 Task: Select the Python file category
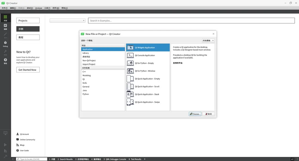point(103,94)
